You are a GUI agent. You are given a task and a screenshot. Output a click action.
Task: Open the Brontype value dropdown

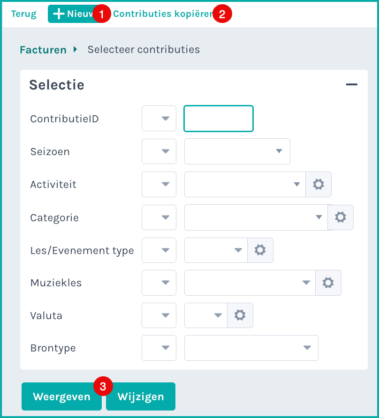pyautogui.click(x=251, y=348)
